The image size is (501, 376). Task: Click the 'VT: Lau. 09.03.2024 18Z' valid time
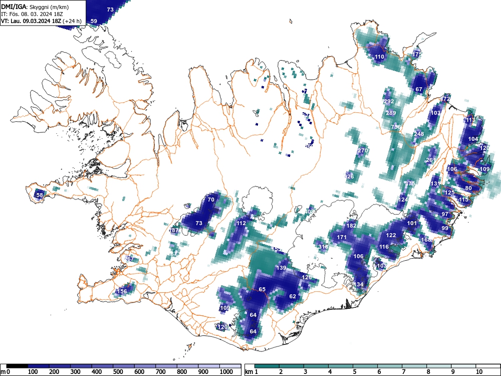(32, 21)
